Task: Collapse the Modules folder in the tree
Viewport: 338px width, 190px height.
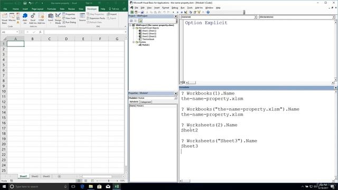Action: (x=134, y=42)
